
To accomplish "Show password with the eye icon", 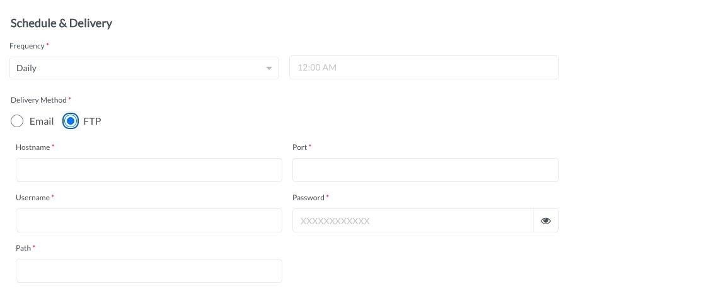I will (546, 220).
